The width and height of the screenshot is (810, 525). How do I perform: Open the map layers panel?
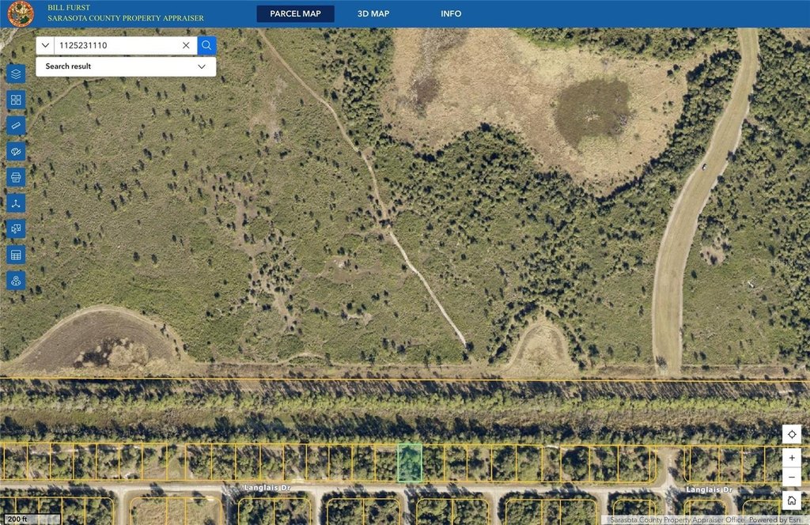[16, 74]
